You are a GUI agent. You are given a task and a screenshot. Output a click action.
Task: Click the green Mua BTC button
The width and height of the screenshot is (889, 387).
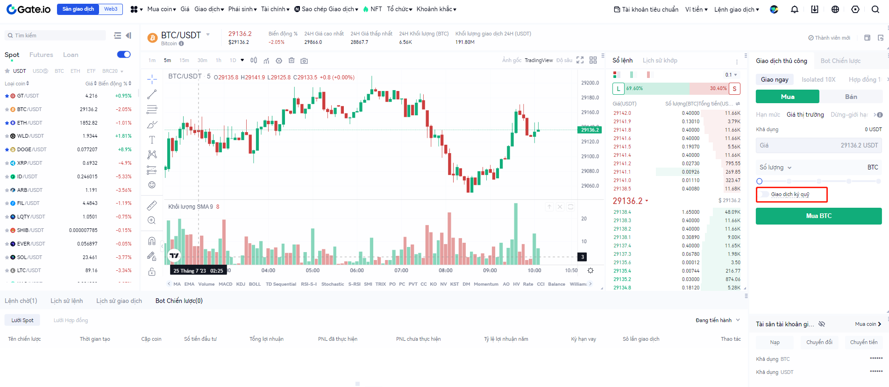[818, 216]
